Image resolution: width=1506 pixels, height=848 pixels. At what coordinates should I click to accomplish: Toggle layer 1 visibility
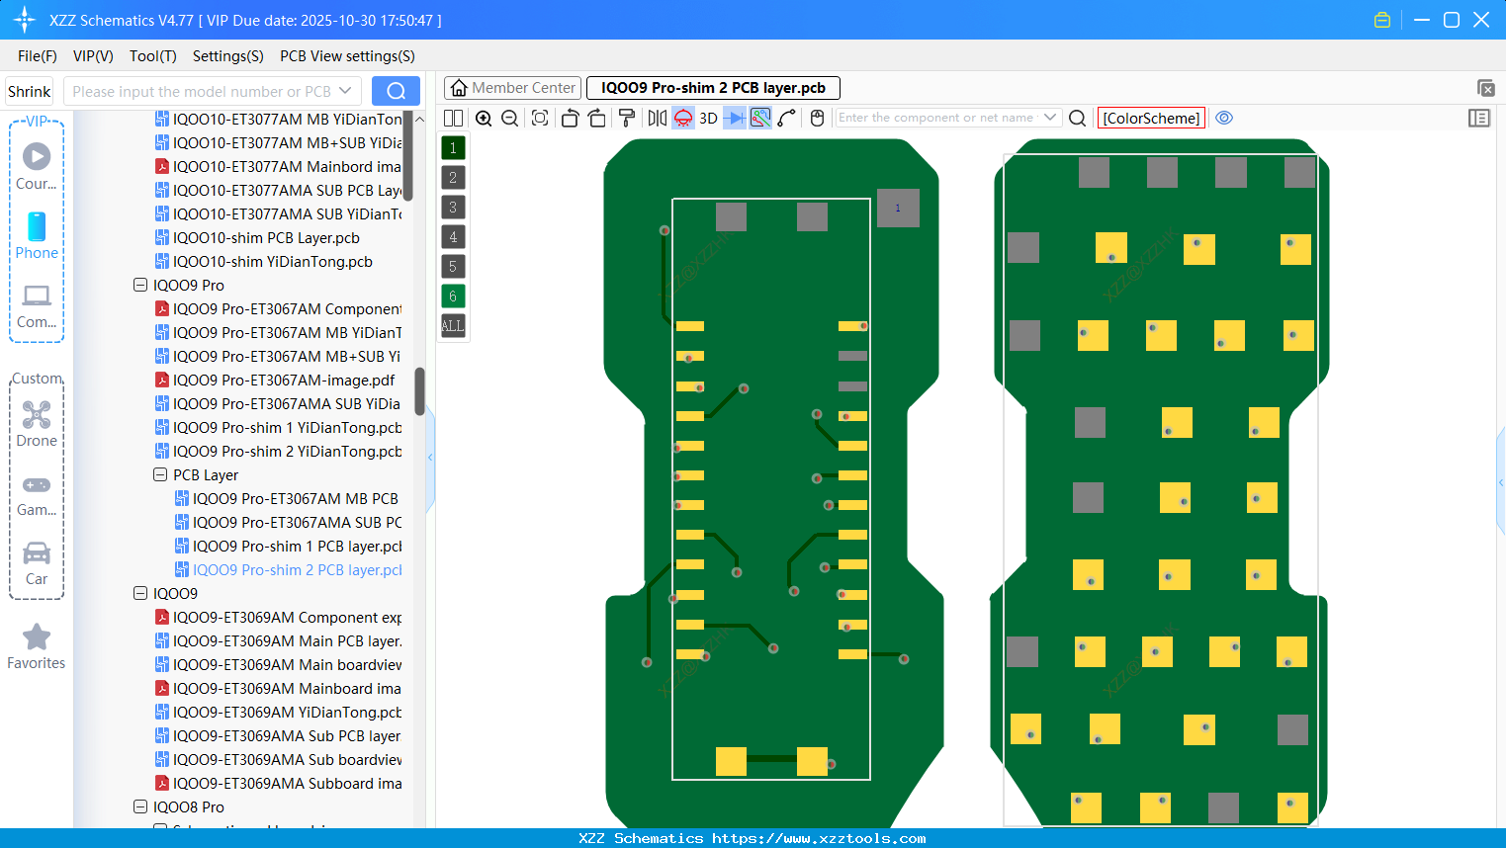coord(453,147)
